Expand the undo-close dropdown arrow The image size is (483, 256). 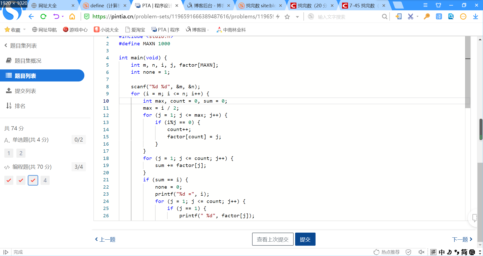63,17
